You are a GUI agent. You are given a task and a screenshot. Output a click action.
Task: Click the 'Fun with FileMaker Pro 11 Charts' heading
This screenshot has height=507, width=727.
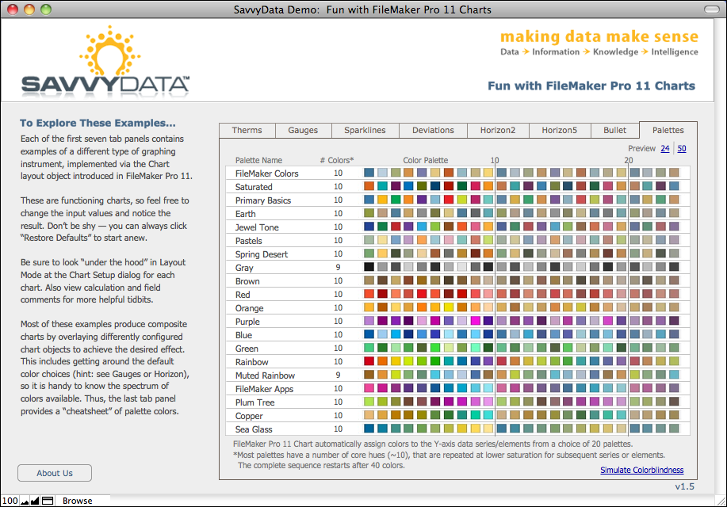(591, 86)
